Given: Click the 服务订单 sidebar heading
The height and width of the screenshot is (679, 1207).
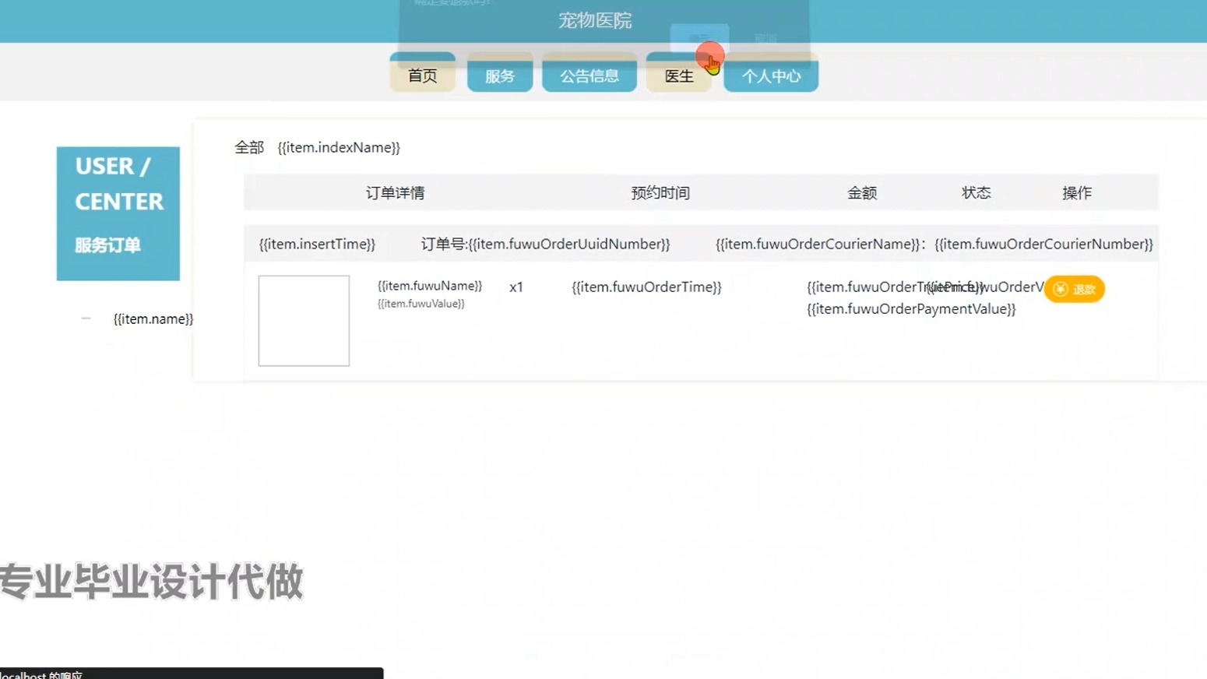Looking at the screenshot, I should coord(107,245).
